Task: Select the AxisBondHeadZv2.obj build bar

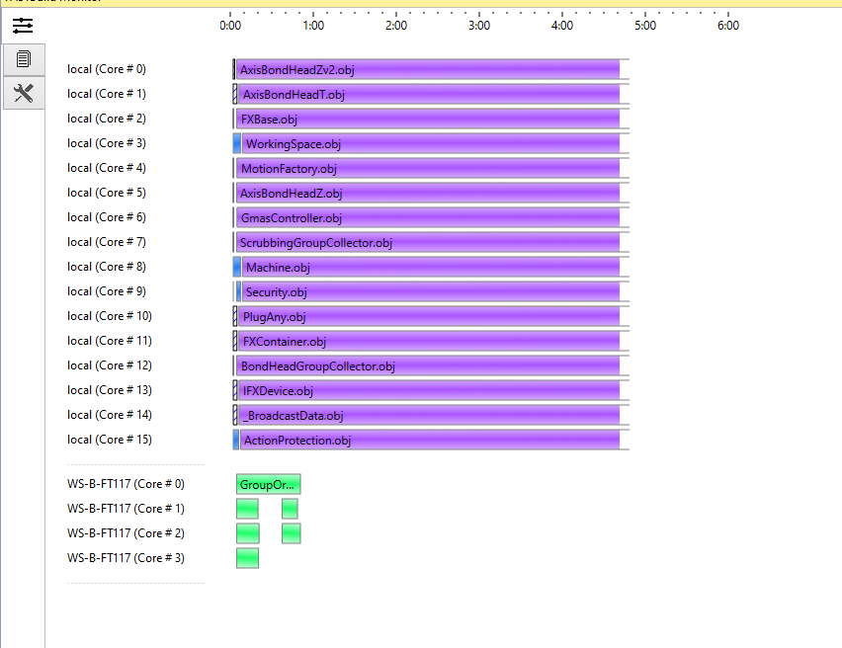Action: 425,69
